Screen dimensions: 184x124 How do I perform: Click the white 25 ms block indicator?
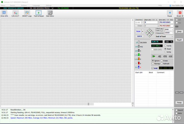(139, 42)
